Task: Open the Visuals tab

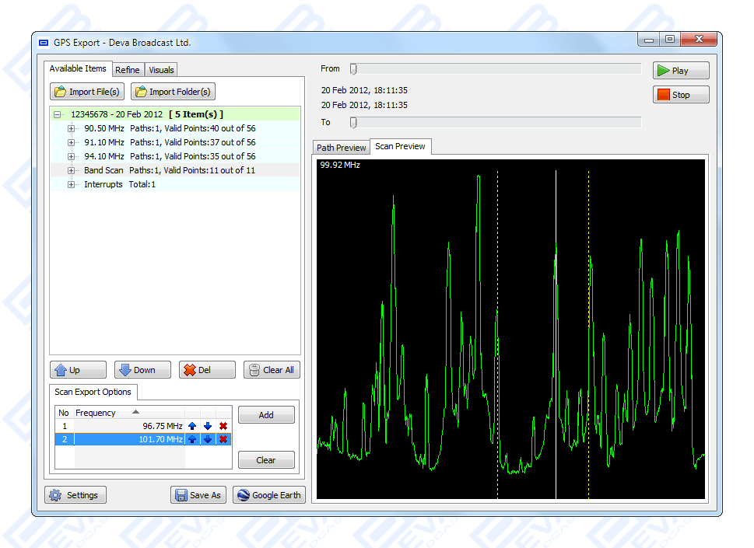Action: point(161,70)
